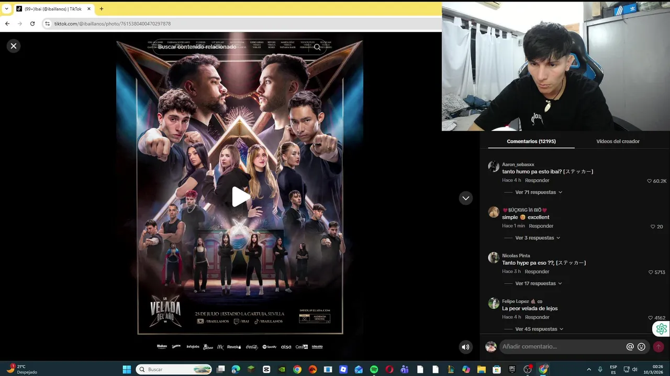Open the NVIDIA app from the taskbar
The image size is (670, 376).
(282, 369)
